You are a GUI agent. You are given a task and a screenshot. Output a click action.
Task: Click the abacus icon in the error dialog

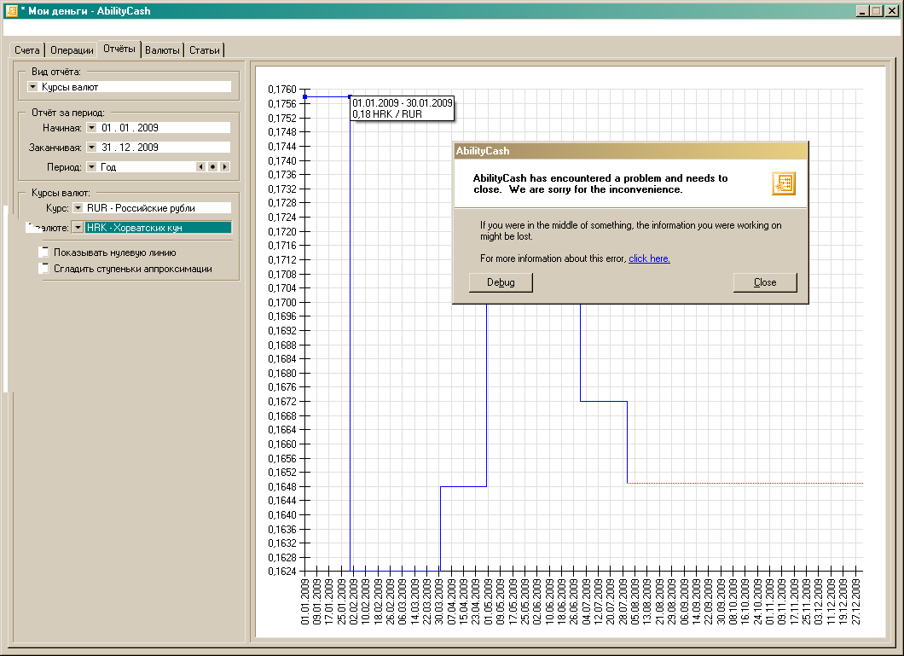(x=783, y=183)
